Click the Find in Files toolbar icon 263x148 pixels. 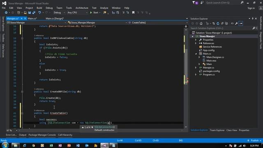[105, 13]
